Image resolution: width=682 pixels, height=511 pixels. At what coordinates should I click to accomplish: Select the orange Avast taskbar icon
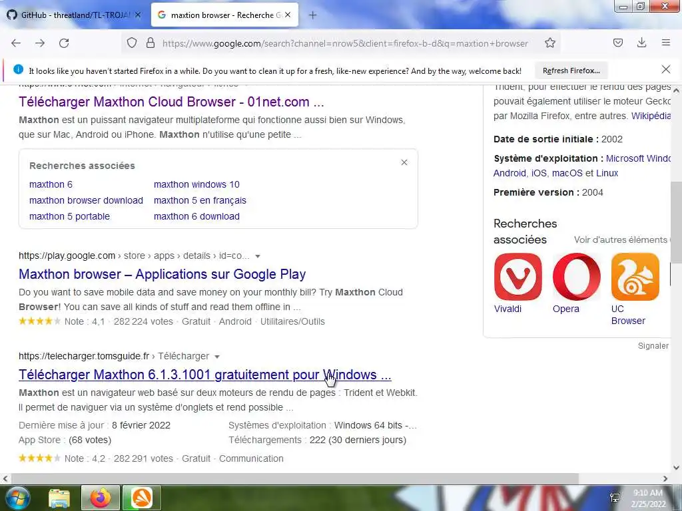(142, 498)
